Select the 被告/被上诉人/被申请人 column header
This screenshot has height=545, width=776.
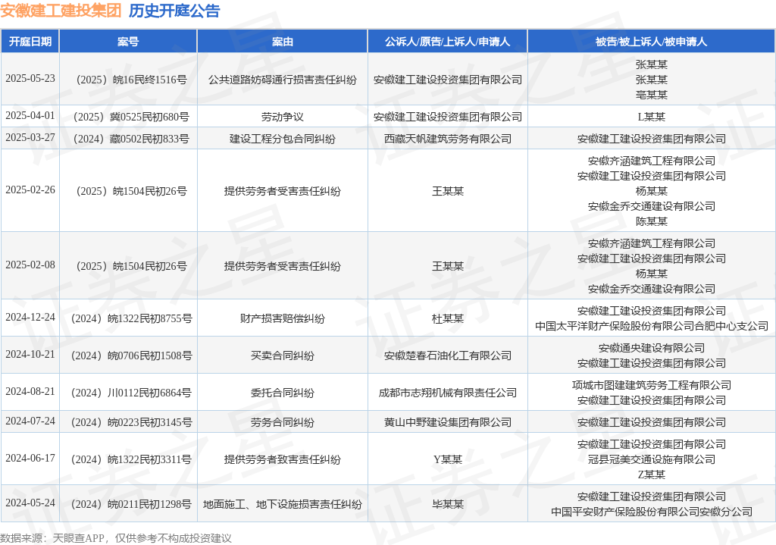[x=651, y=42]
